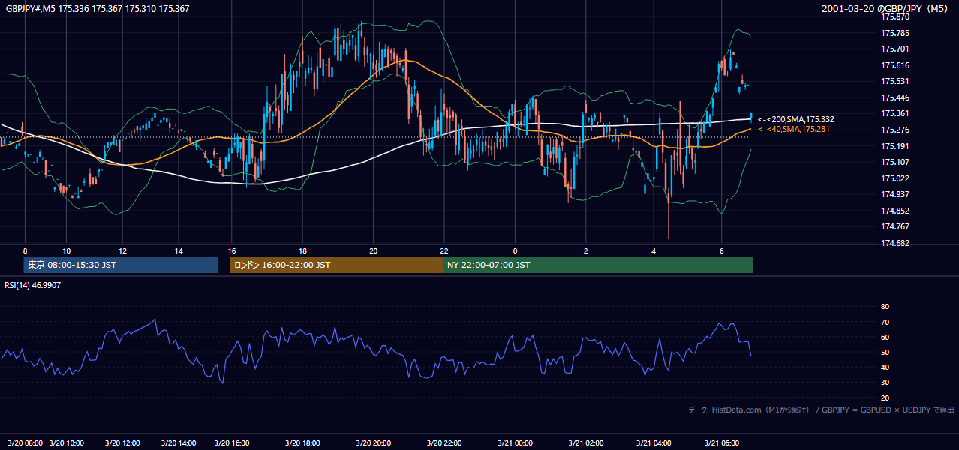959x450 pixels.
Task: Click the 174.937 price axis label
Action: click(895, 195)
